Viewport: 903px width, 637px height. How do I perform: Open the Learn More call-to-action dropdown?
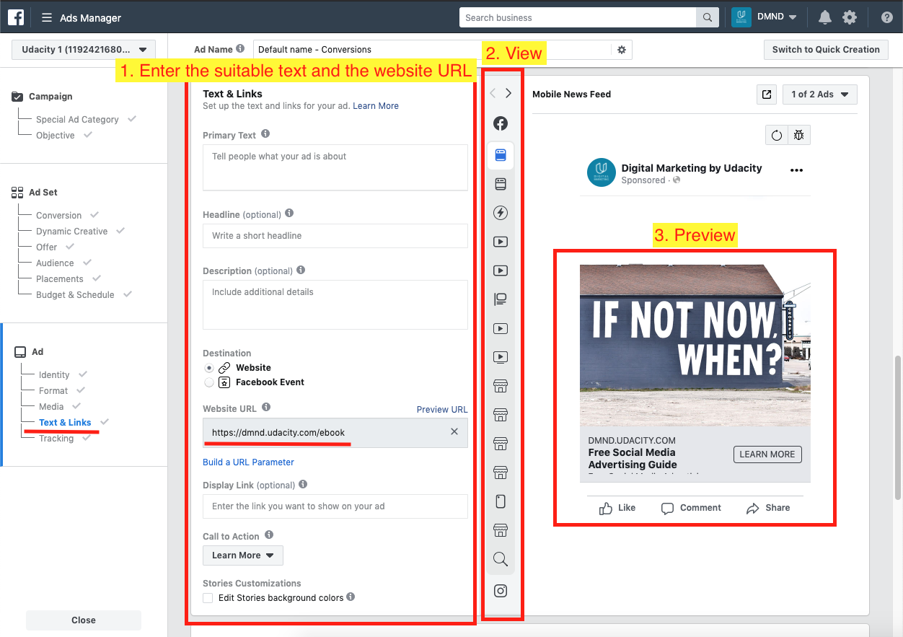coord(243,555)
